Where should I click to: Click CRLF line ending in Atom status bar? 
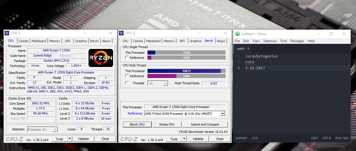tap(314, 138)
